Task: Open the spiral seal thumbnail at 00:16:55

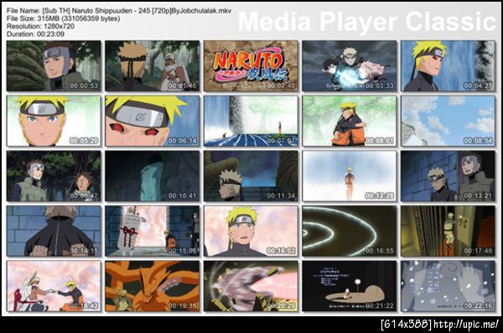Action: [350, 231]
